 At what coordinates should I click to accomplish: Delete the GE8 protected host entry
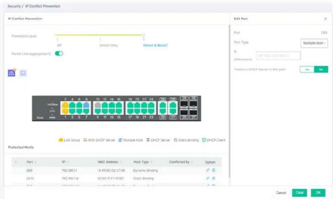click(214, 170)
